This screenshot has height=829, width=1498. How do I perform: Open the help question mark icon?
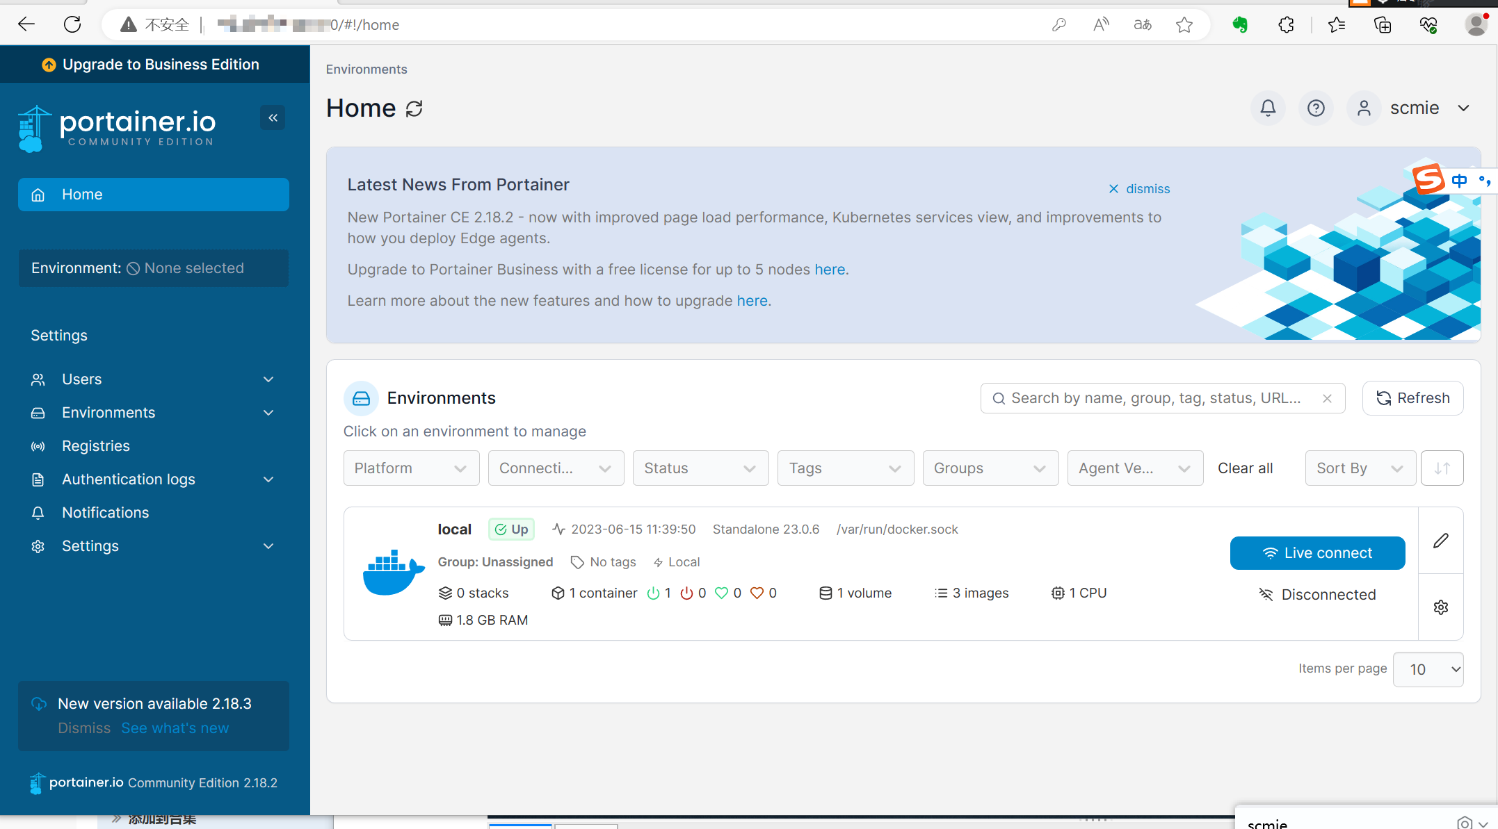(x=1316, y=108)
